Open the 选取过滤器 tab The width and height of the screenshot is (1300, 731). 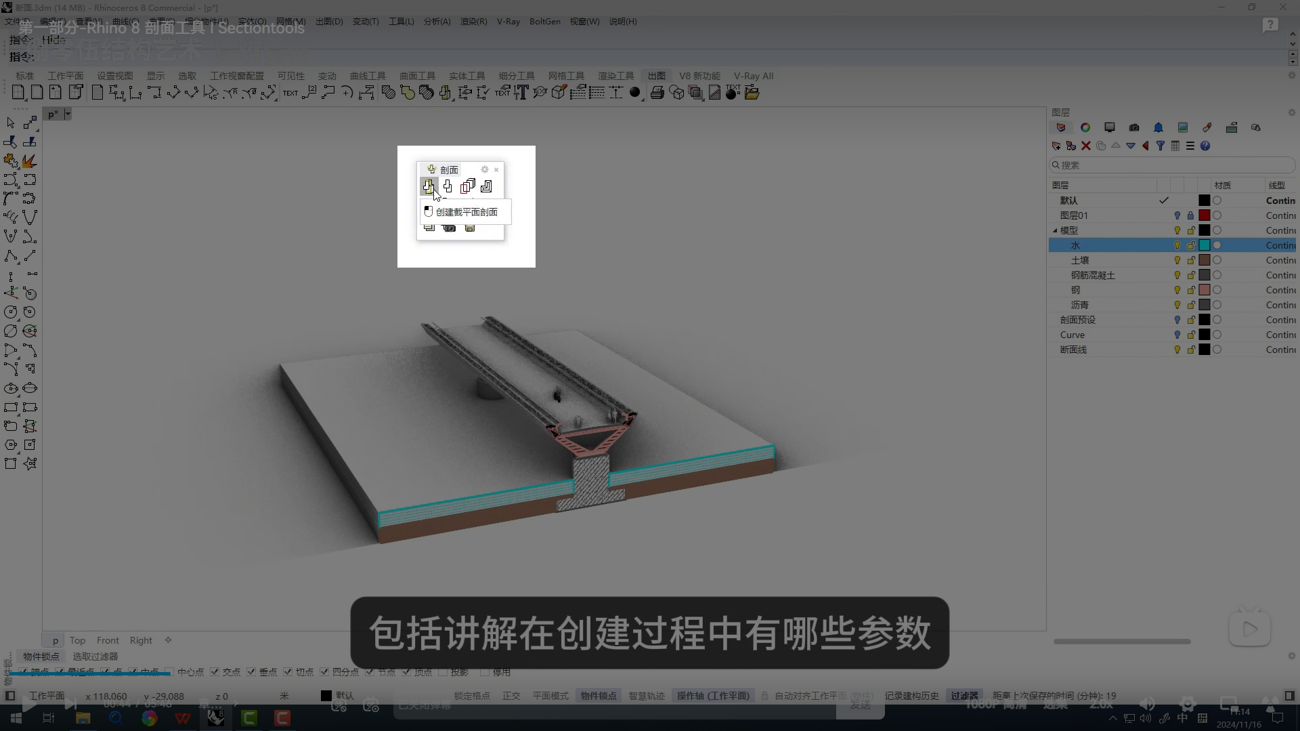(95, 656)
